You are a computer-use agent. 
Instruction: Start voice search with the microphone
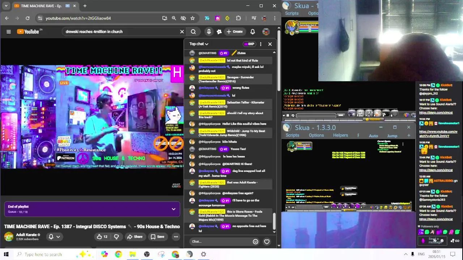[x=209, y=32]
